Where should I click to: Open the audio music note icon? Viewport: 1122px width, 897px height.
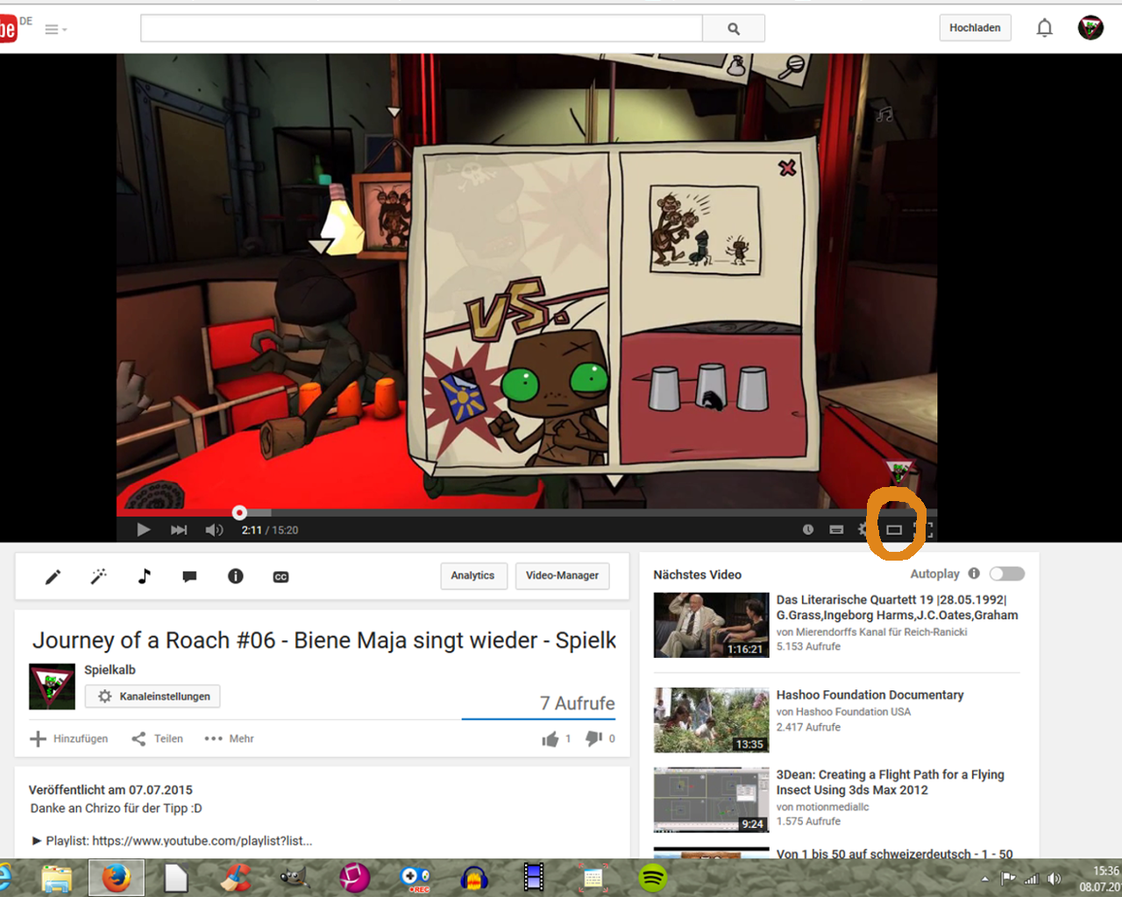145,576
